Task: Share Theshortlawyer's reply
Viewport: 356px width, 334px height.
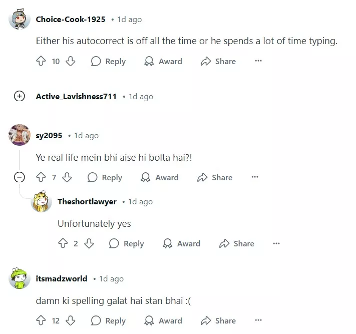Action: (236, 243)
